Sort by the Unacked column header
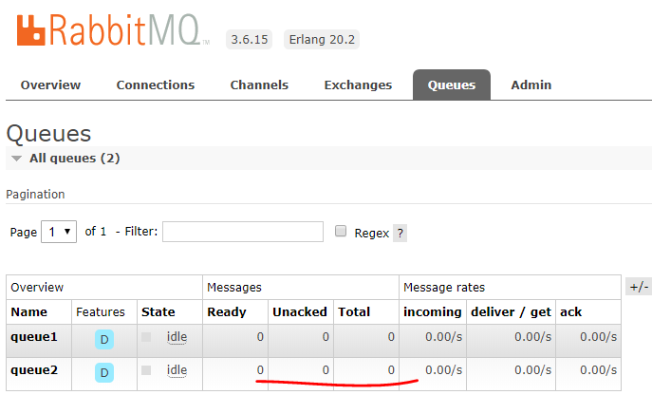 point(300,312)
